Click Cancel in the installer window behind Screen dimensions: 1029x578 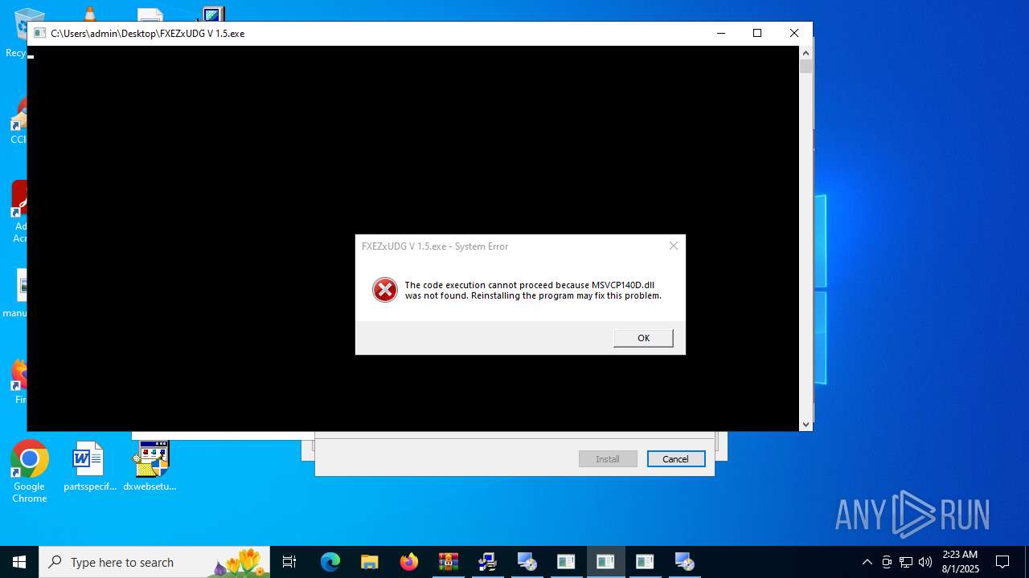pyautogui.click(x=676, y=459)
